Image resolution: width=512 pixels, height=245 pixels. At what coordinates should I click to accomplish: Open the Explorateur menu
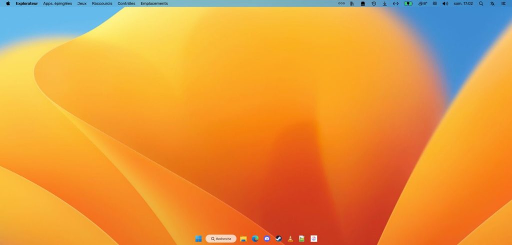(x=27, y=3)
